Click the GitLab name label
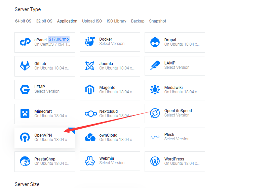 pyautogui.click(x=40, y=64)
